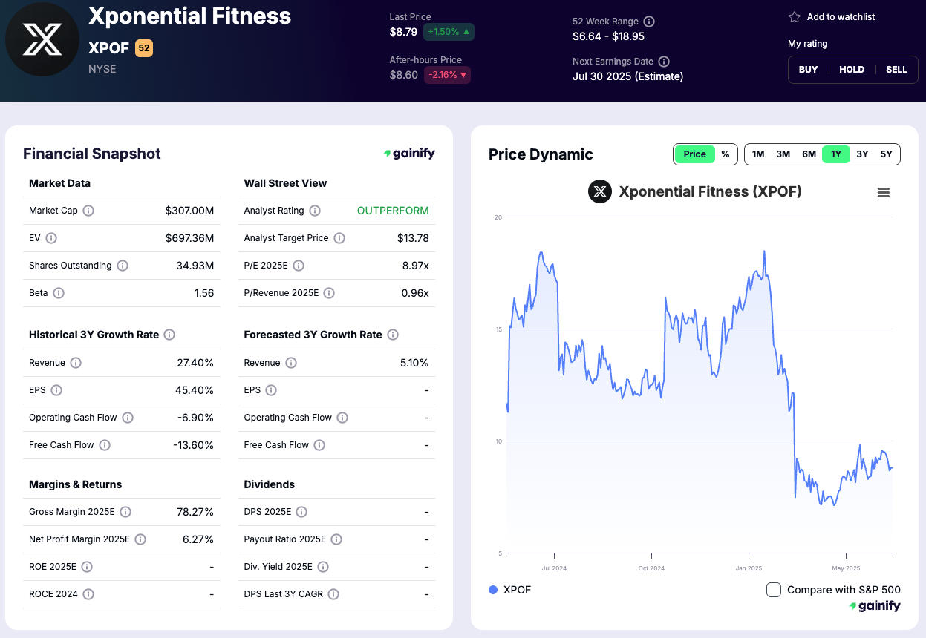Click info icon beside DPS Last 3Y CAGR
The height and width of the screenshot is (638, 926).
tap(333, 594)
